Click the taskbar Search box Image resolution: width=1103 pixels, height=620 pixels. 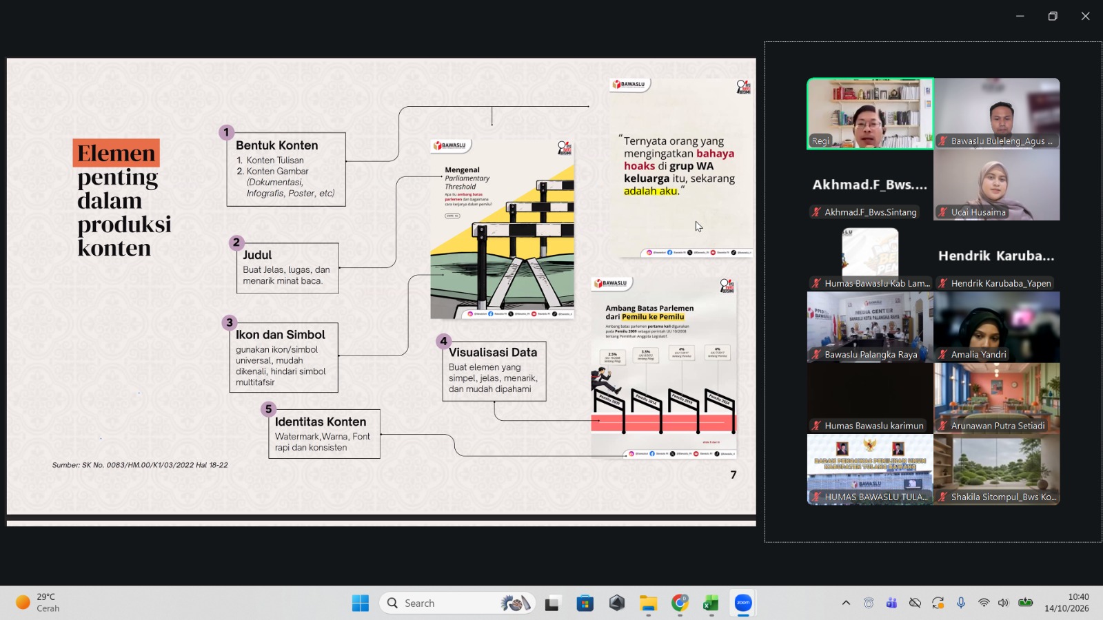point(457,603)
